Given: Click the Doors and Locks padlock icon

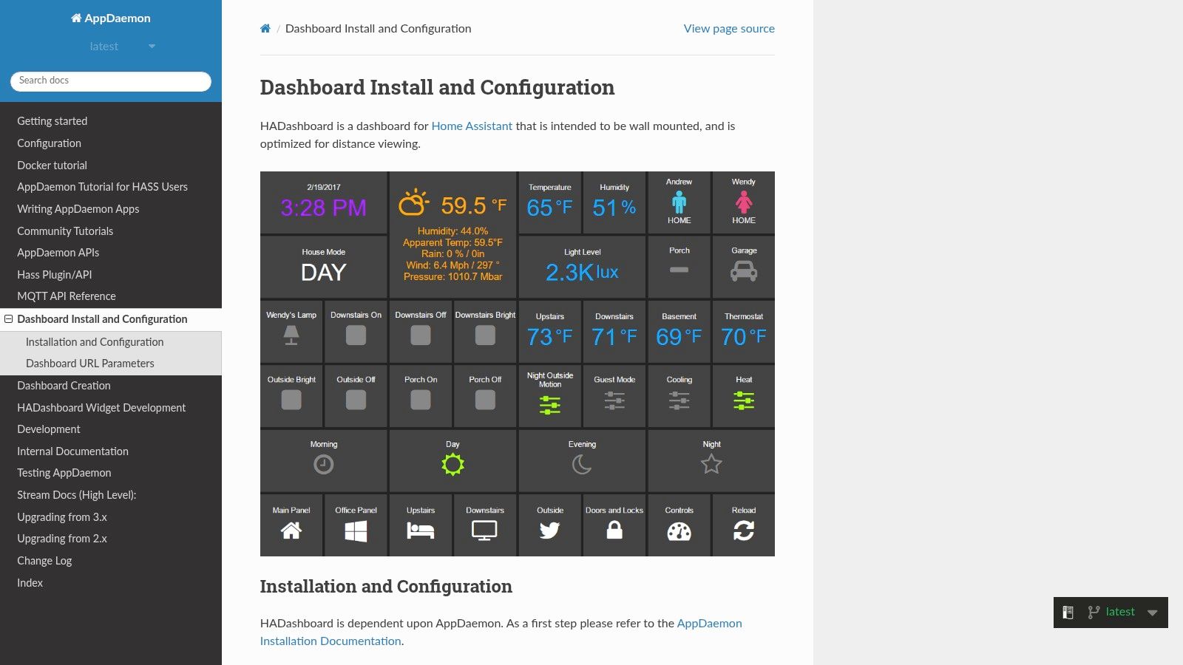Looking at the screenshot, I should [x=614, y=529].
